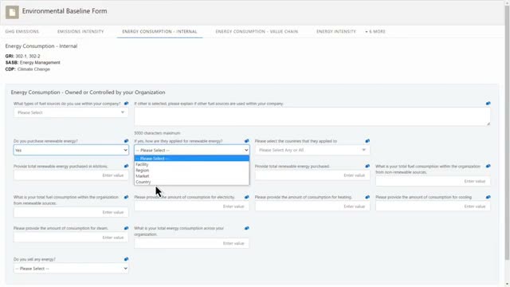Image resolution: width=510 pixels, height=287 pixels.
Task: Click comment icon beside total energy consumption question
Action: click(x=246, y=228)
